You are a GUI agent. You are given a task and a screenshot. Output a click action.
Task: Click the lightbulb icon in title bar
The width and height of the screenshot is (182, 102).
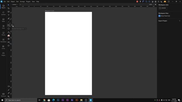click(x=140, y=1)
